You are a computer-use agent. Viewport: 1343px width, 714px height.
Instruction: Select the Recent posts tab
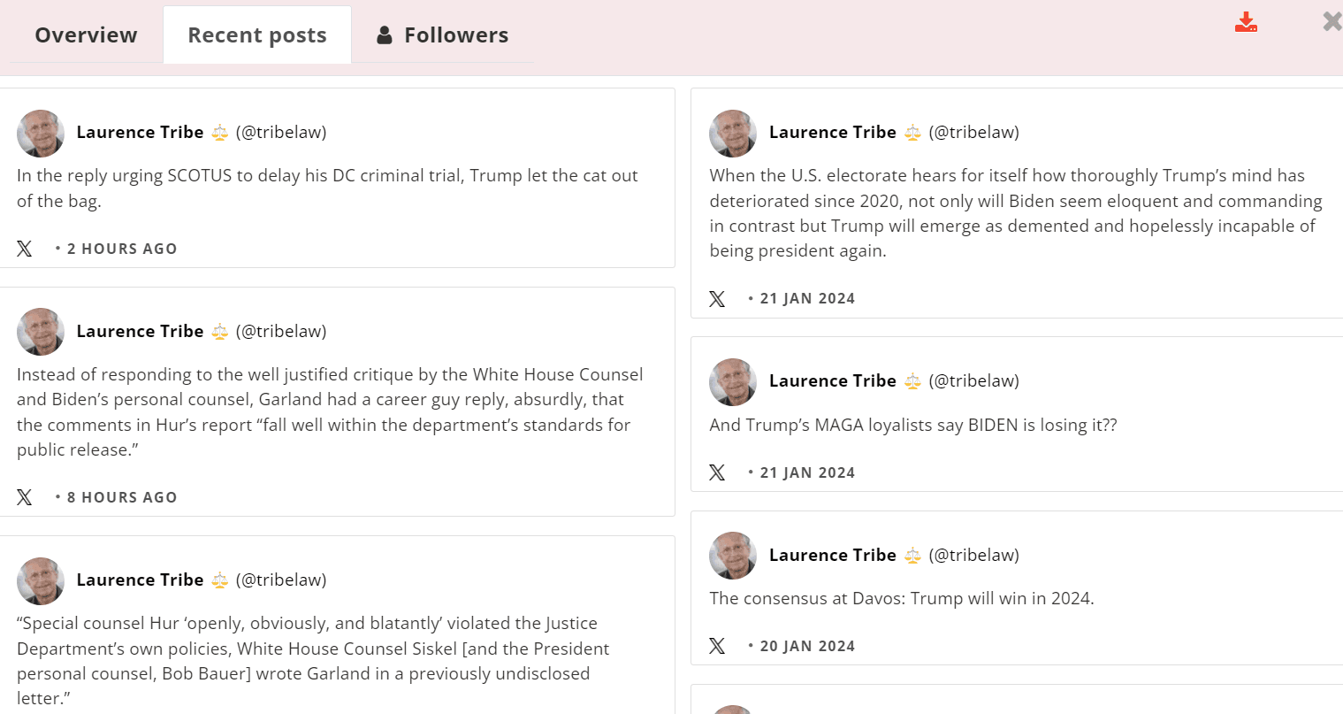(x=257, y=35)
